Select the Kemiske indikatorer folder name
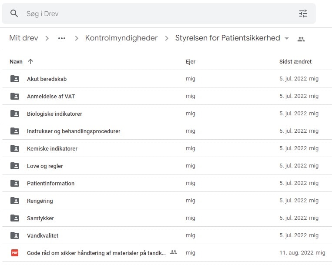332x265 pixels. click(52, 148)
